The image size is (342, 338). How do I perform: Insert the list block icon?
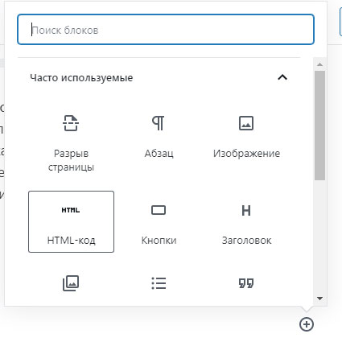159,283
